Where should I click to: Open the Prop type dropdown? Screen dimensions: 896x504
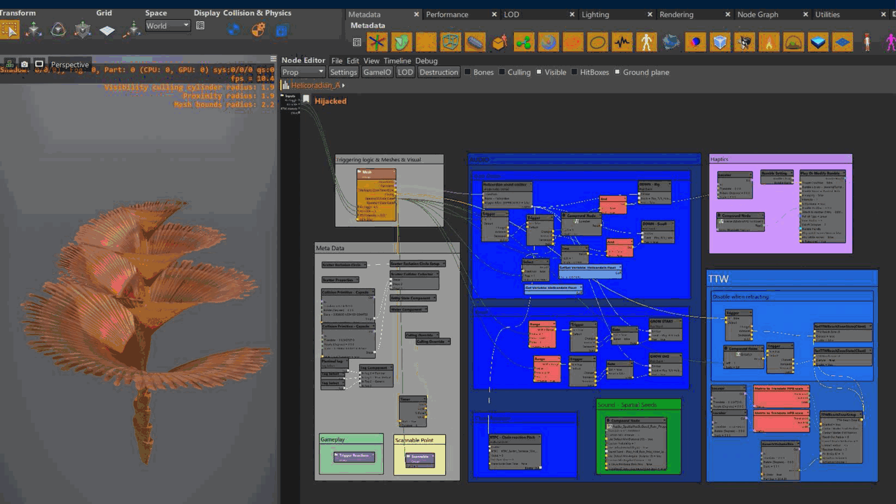point(302,72)
